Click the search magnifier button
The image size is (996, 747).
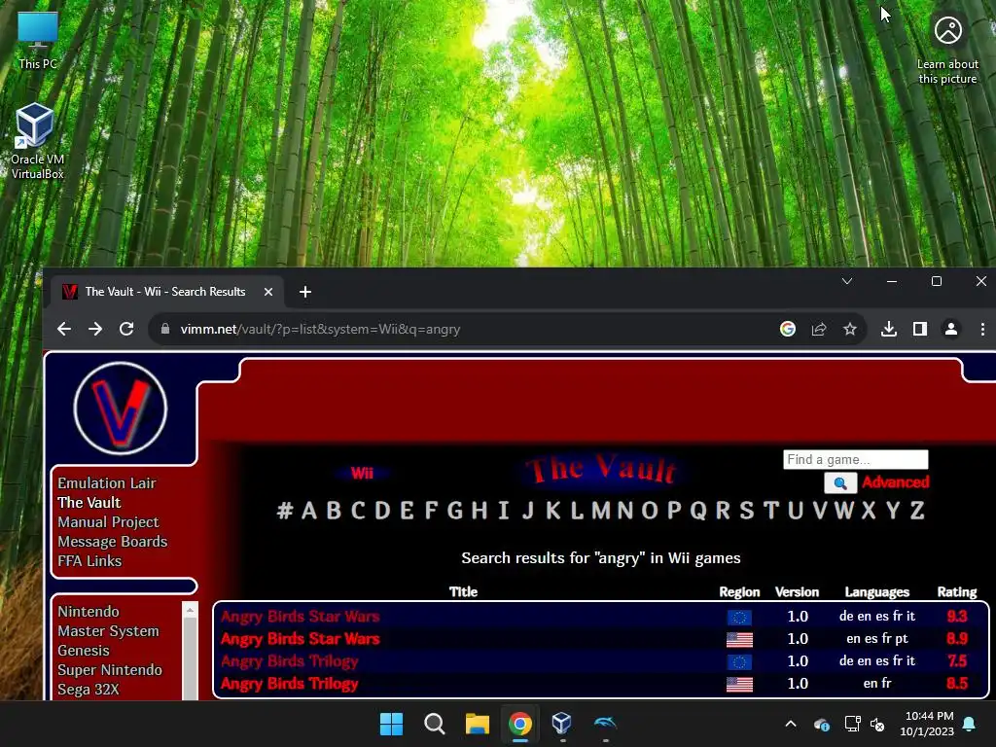coord(840,482)
